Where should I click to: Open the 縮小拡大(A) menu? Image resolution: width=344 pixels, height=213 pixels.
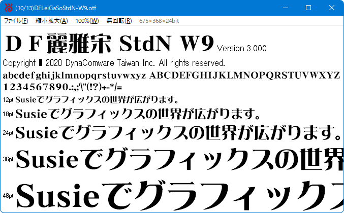pyautogui.click(x=52, y=21)
